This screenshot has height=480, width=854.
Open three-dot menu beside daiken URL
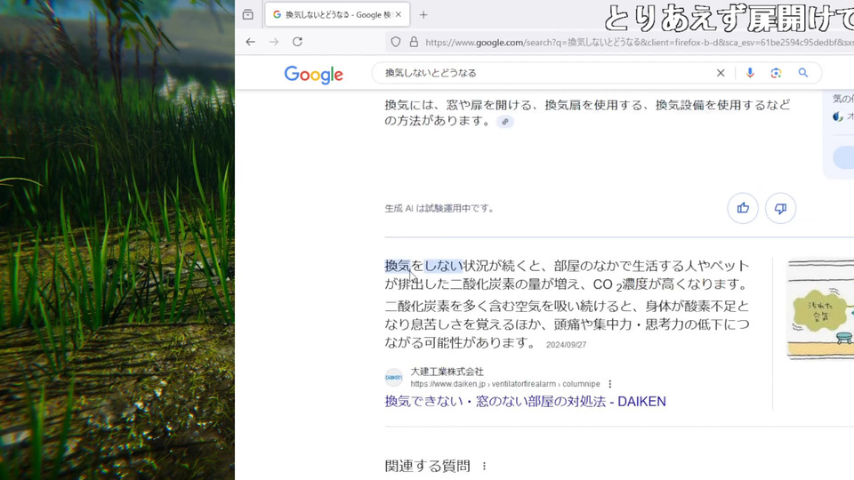tap(610, 384)
